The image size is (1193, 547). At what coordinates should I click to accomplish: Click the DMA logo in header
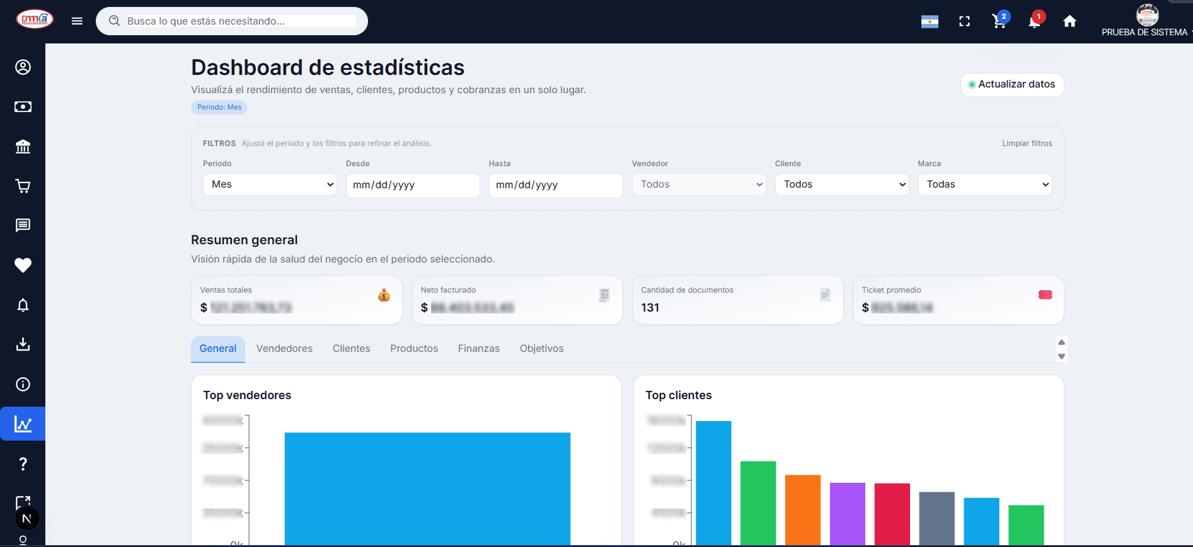pyautogui.click(x=35, y=20)
